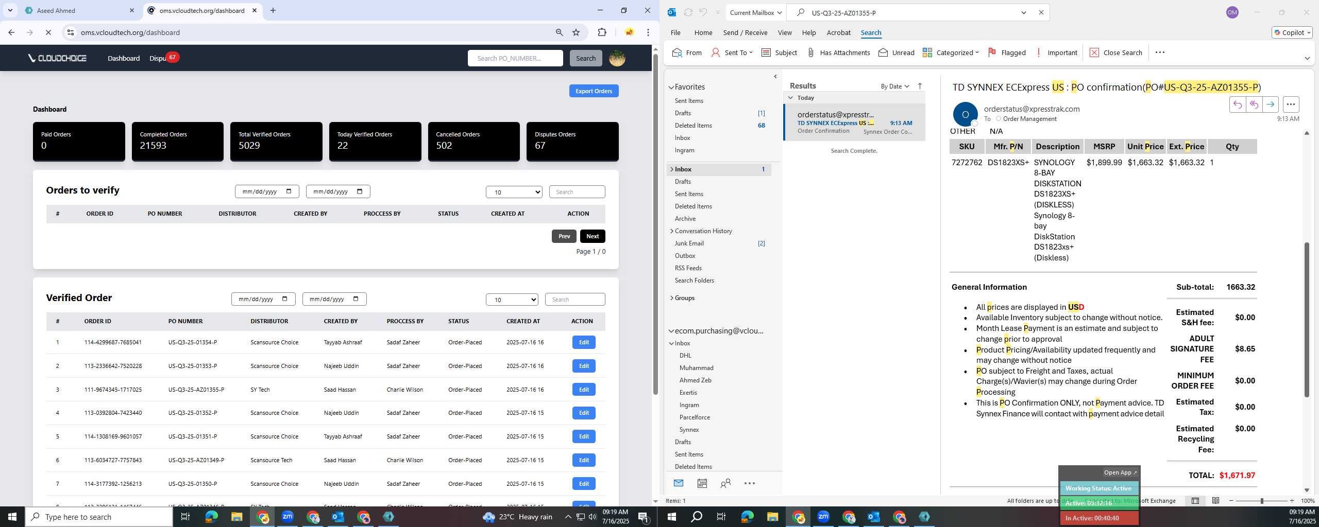Open Chrome three-dot menu
The height and width of the screenshot is (527, 1319).
pos(648,32)
